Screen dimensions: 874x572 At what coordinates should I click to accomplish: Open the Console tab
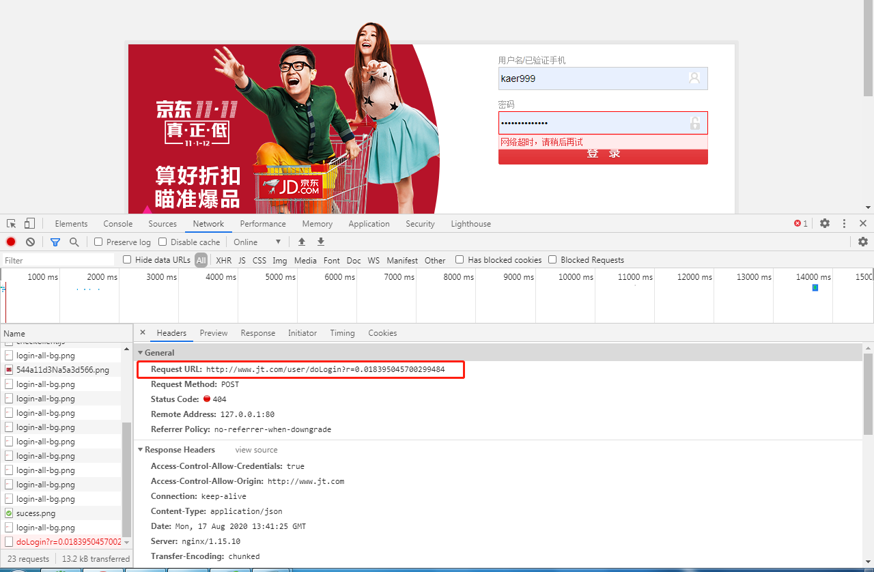(118, 224)
